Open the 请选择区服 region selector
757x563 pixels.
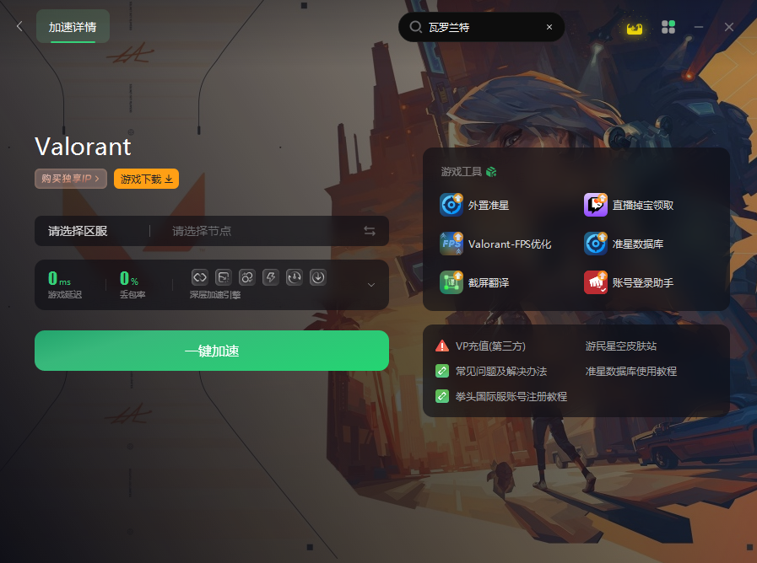click(78, 232)
